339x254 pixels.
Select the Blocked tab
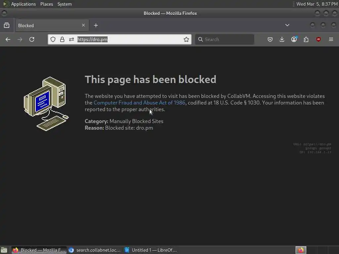click(51, 25)
